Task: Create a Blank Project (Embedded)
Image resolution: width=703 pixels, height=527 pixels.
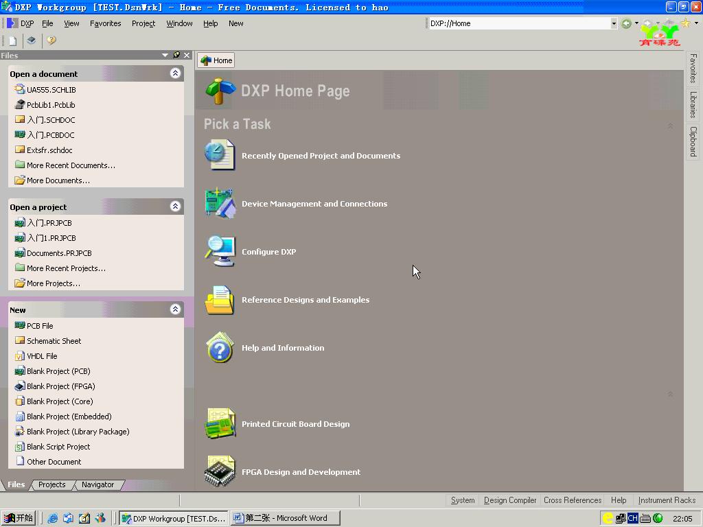Action: point(69,417)
